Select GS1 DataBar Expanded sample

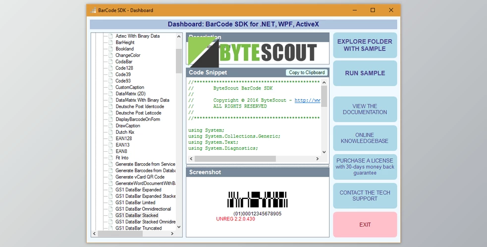(x=139, y=190)
